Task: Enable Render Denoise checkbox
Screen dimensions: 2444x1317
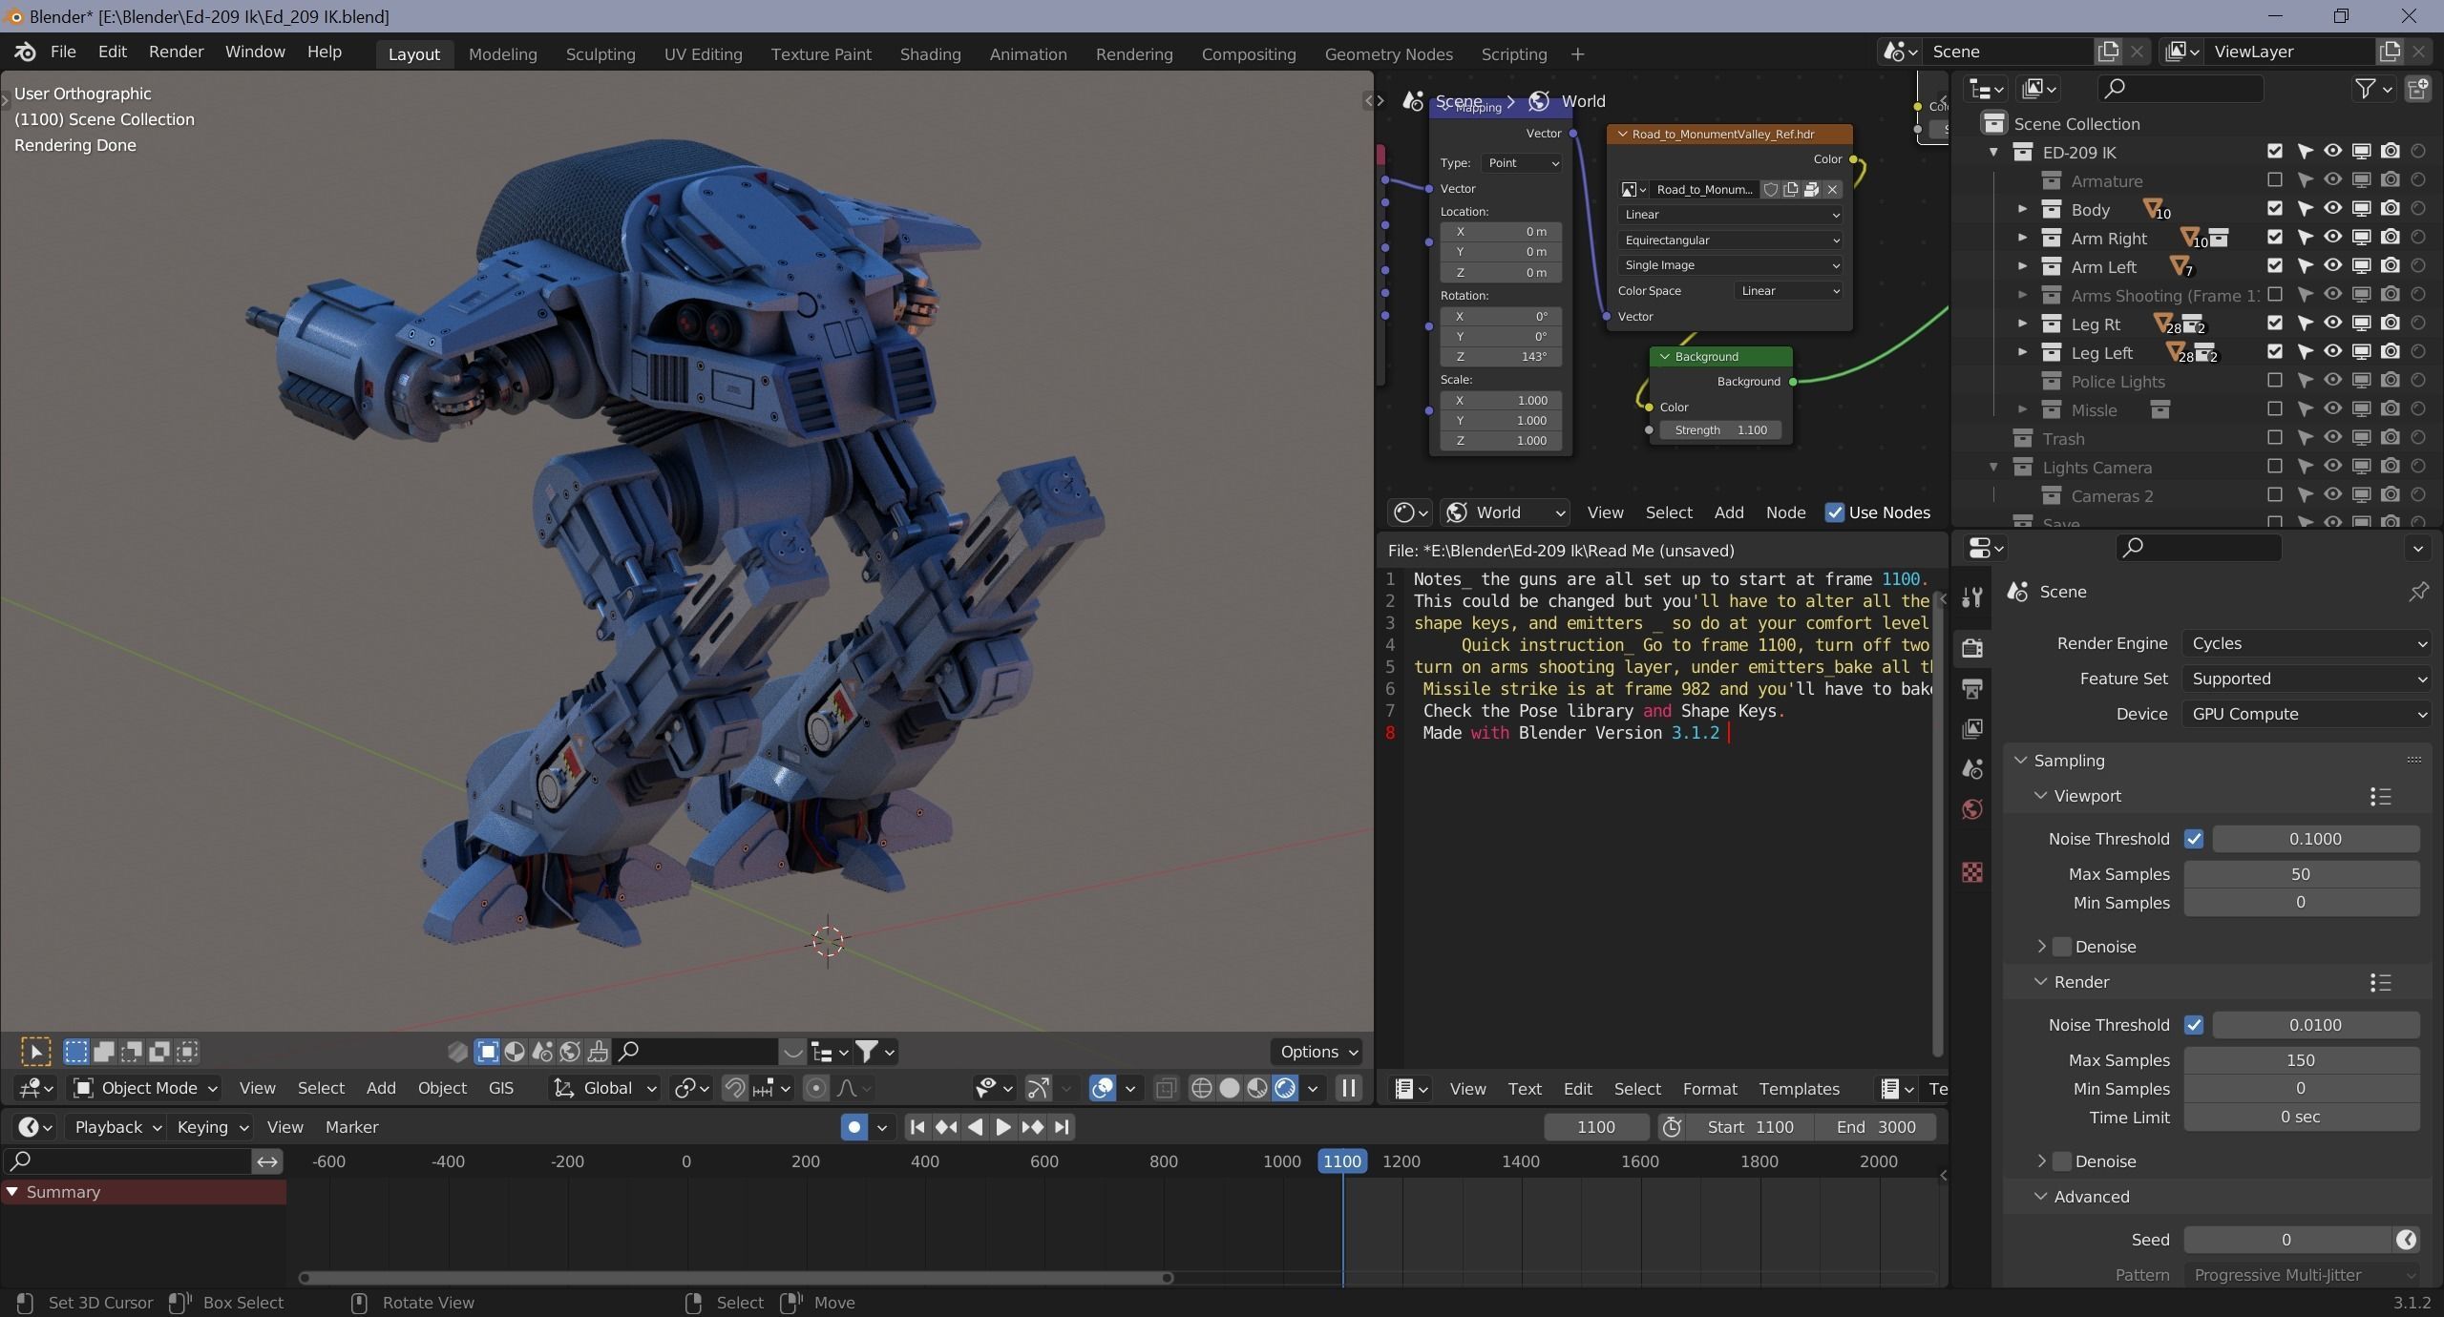Action: click(2062, 1161)
